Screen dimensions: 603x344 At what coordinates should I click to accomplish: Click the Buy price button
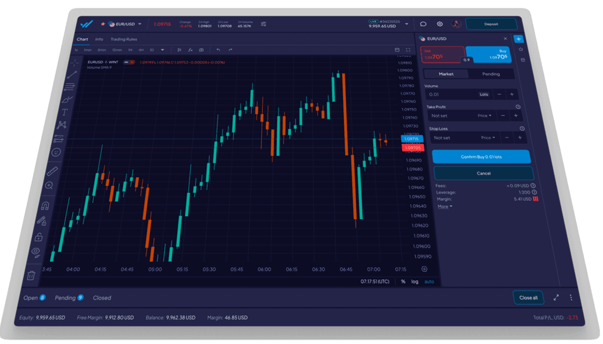pos(489,54)
